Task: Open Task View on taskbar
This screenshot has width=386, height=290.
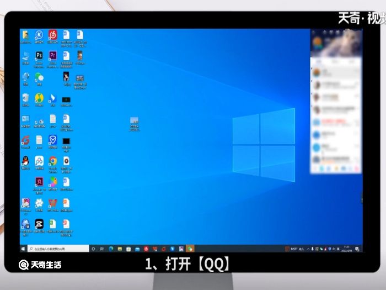Action: 102,249
